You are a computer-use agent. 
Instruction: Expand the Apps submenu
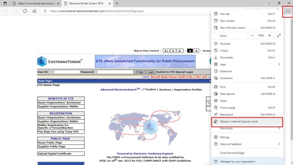coord(279,64)
